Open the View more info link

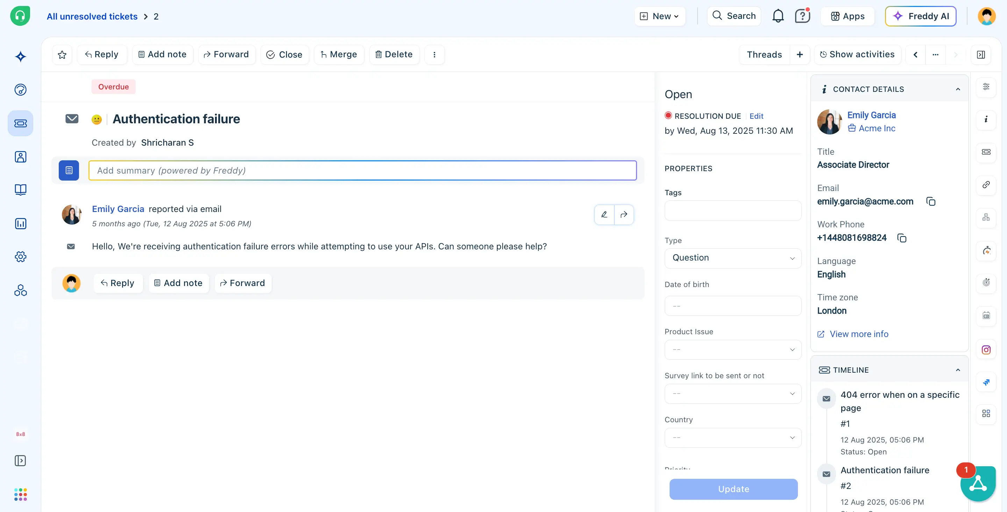coord(858,334)
